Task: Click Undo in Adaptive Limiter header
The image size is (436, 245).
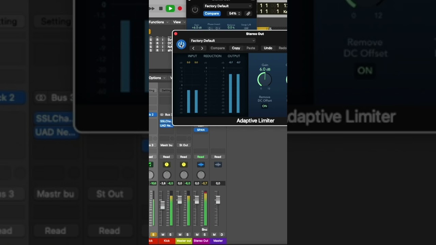Action: [268, 48]
